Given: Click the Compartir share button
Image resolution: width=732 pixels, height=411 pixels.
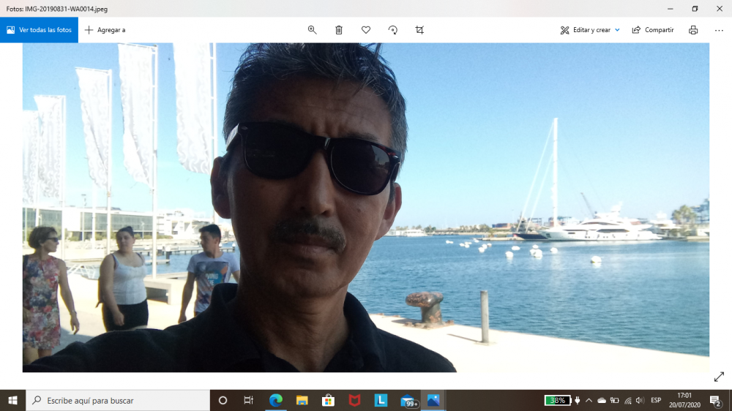Looking at the screenshot, I should click(x=653, y=30).
